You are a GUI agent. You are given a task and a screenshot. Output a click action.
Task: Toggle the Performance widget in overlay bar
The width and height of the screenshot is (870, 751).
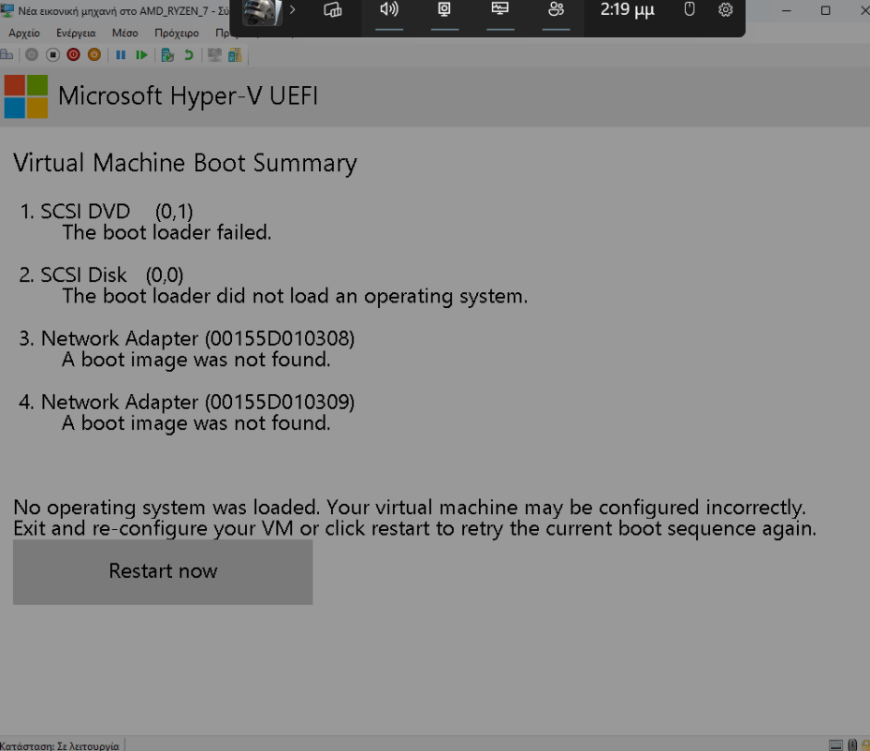click(x=500, y=10)
